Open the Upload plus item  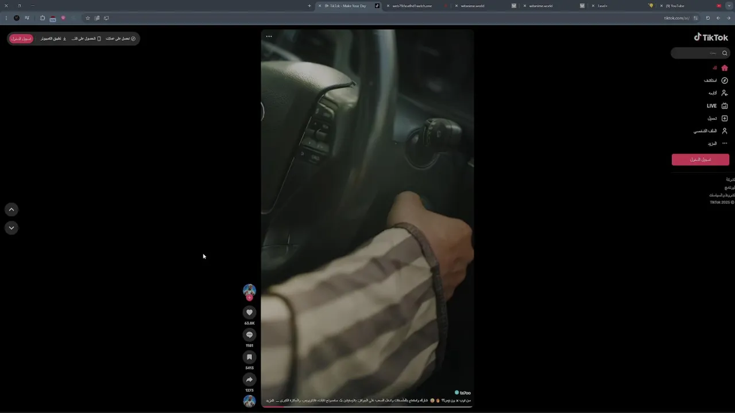point(718,118)
